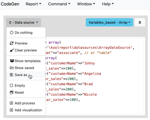Select Empty menu entry
150x120 pixels.
coord(26,86)
